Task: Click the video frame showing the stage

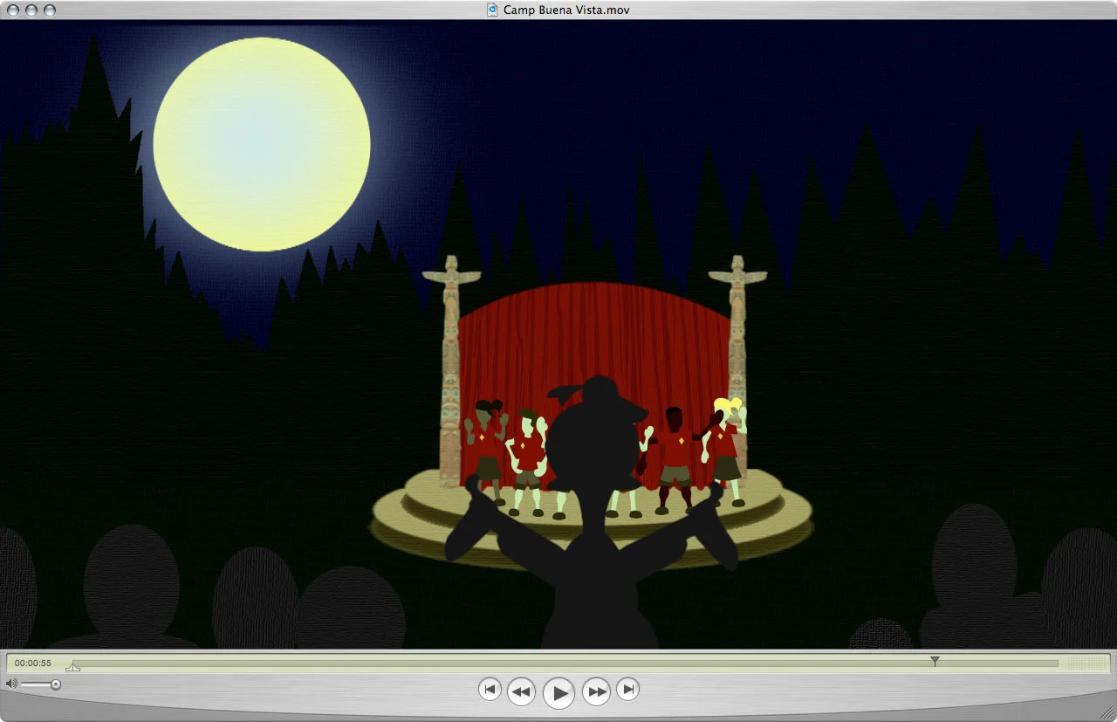Action: 558,334
